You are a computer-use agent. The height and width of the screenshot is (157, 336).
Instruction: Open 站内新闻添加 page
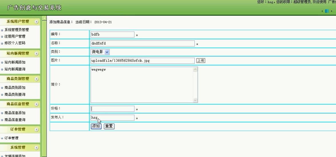pos(15,62)
